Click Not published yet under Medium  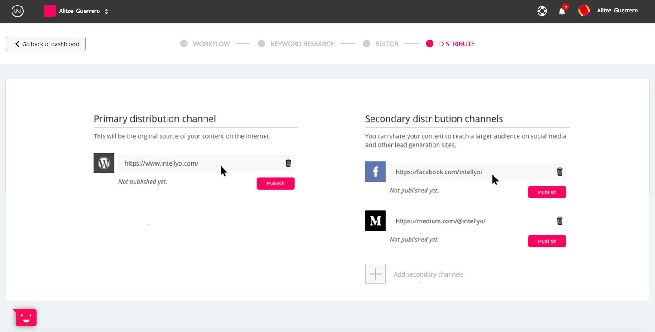(x=414, y=240)
